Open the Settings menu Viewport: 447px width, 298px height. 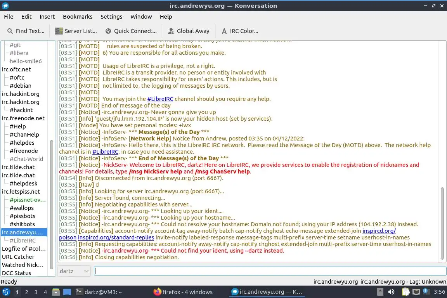(111, 17)
